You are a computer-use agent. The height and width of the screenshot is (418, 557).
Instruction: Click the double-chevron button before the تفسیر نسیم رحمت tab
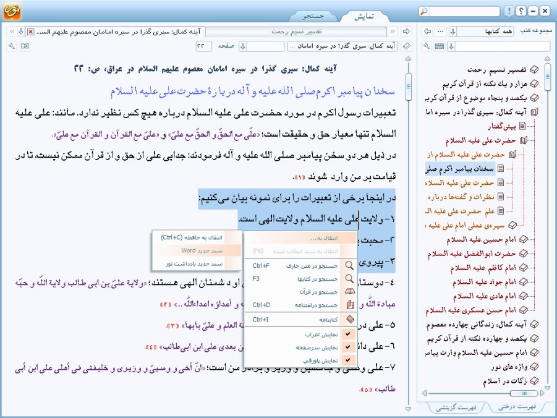click(x=392, y=32)
